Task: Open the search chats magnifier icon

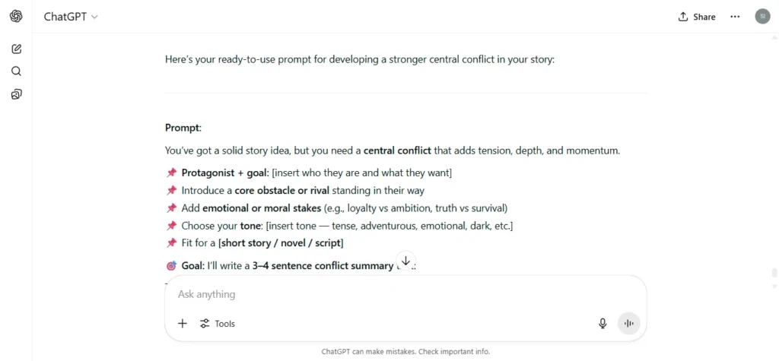Action: pyautogui.click(x=17, y=71)
